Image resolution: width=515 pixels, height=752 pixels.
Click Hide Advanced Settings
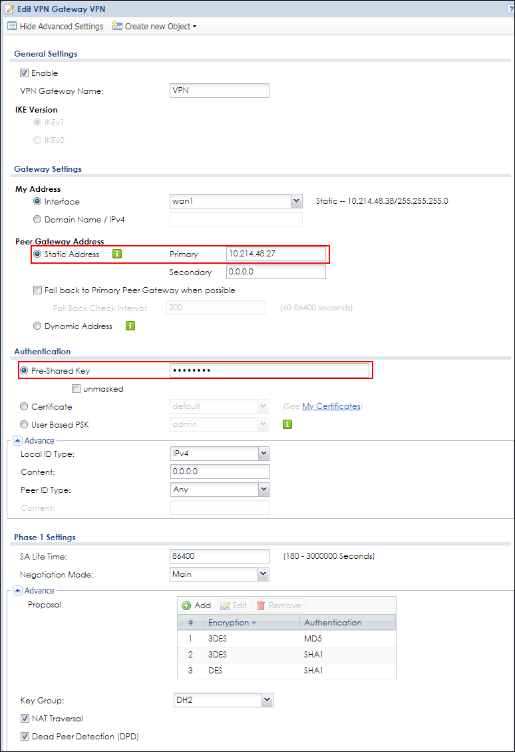click(x=56, y=27)
